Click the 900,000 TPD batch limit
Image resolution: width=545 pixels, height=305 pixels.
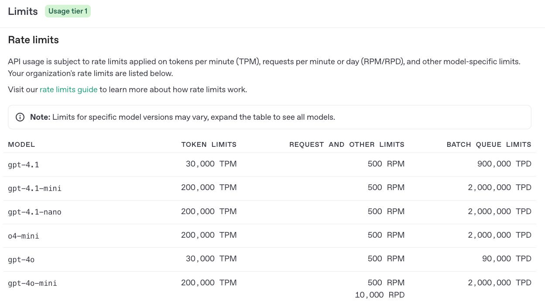coord(504,164)
